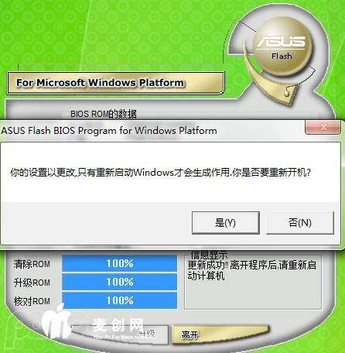Click the greyed 升级 upgrade button

[146, 334]
